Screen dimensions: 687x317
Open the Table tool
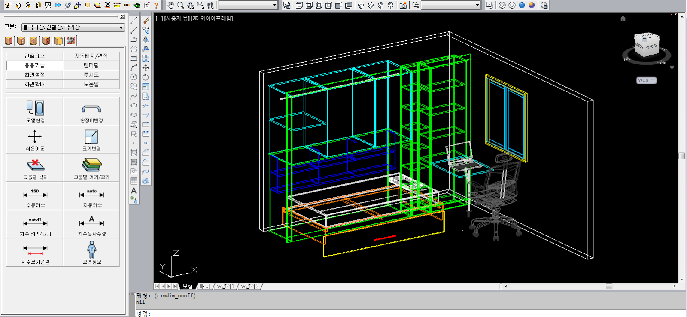point(134,181)
